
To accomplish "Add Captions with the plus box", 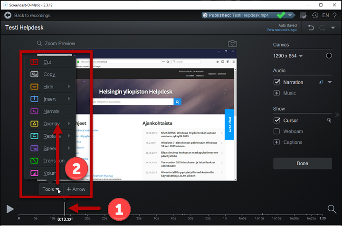I will point(276,142).
